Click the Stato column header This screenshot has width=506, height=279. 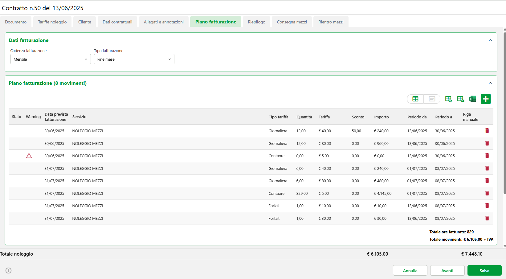[x=17, y=117]
